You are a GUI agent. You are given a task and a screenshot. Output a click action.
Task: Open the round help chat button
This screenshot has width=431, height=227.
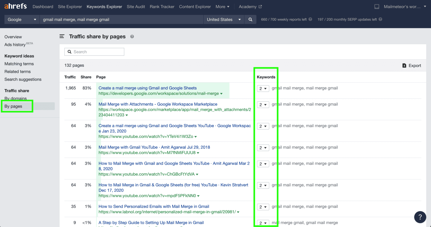tap(420, 217)
